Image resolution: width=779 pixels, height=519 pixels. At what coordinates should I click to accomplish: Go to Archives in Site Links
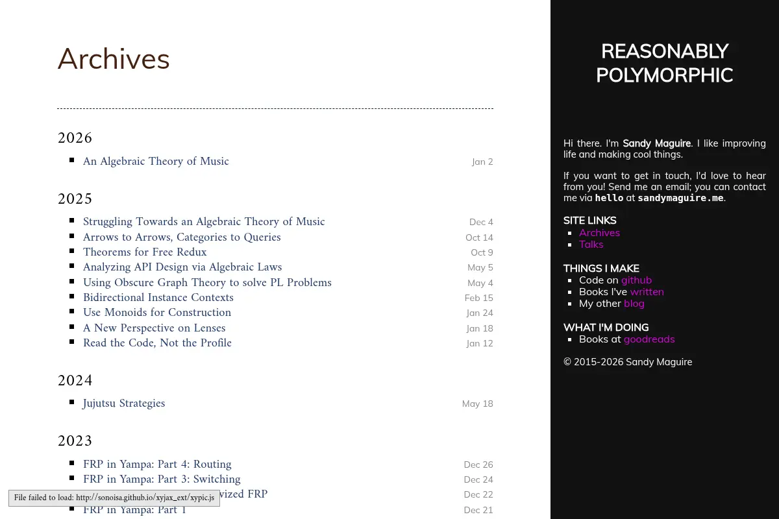(599, 232)
